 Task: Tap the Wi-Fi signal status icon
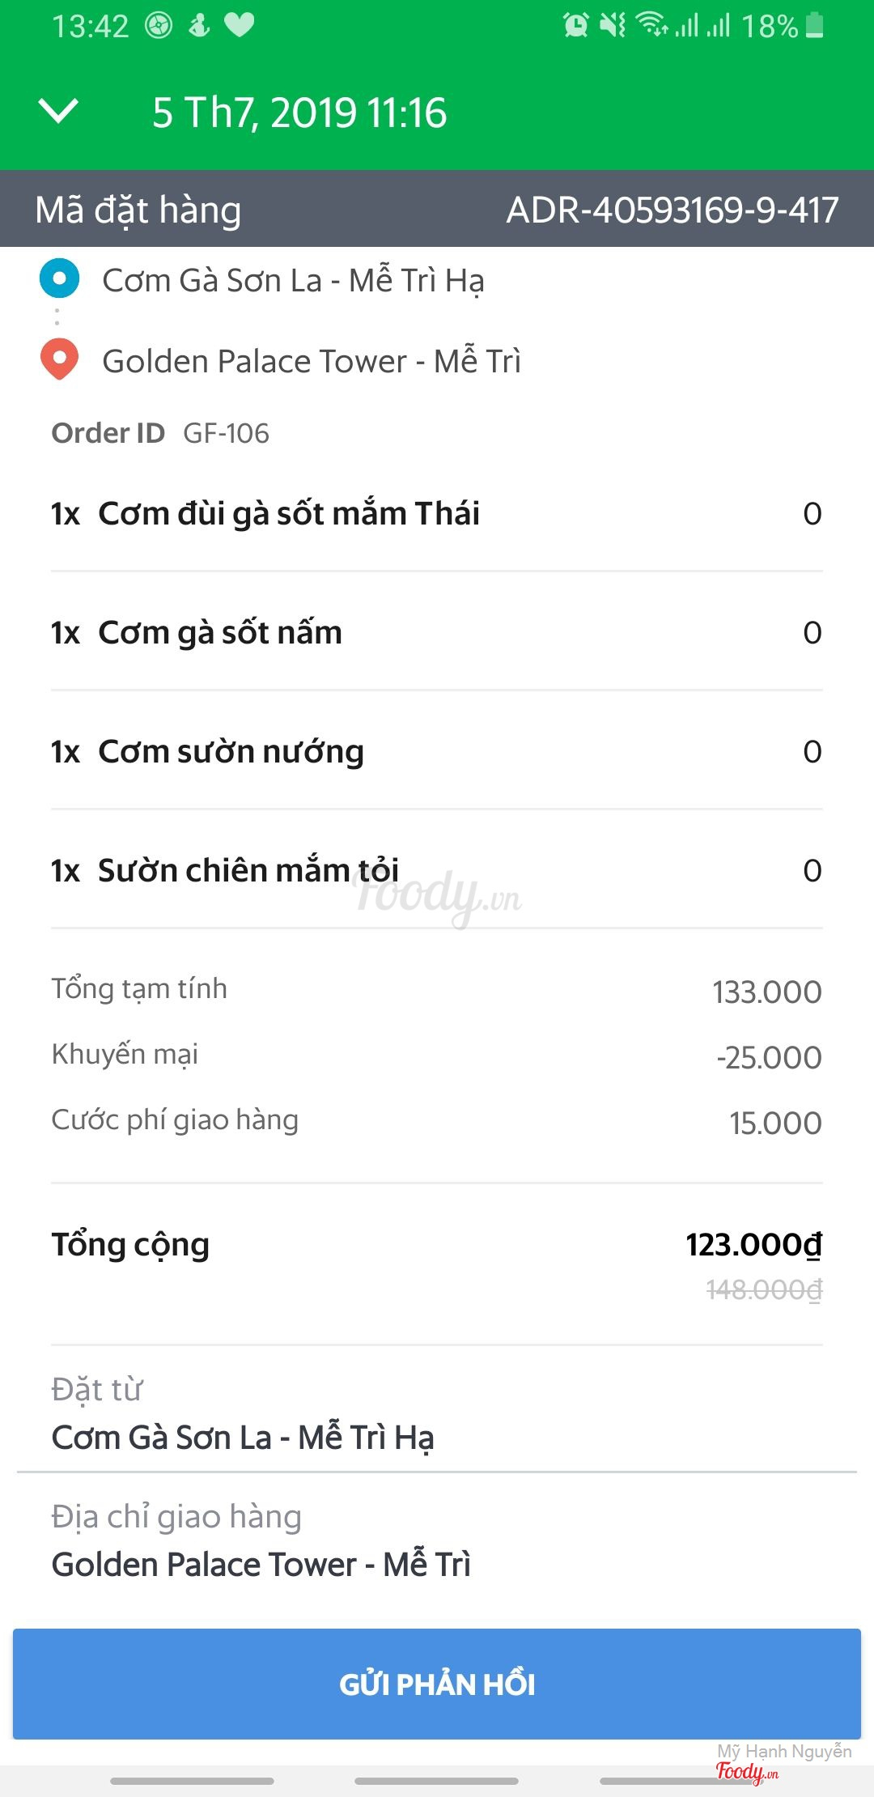click(x=651, y=25)
